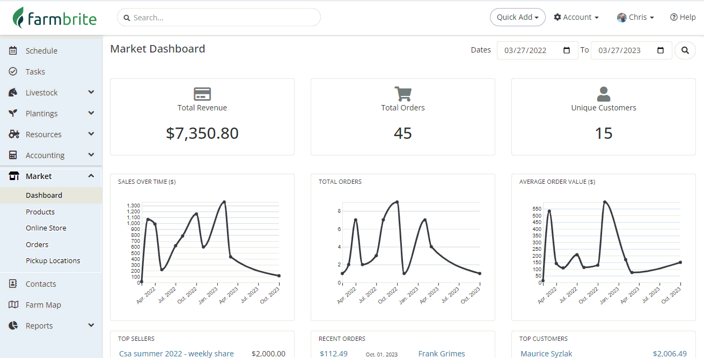Image resolution: width=704 pixels, height=358 pixels.
Task: Go to Online Store submenu item
Action: tap(46, 228)
